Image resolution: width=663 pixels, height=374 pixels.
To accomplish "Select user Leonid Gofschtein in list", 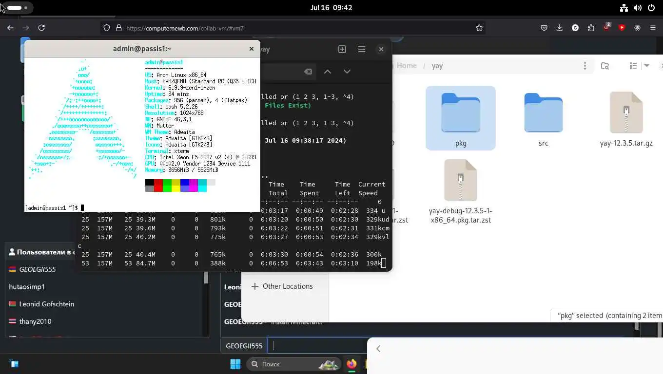I will click(41, 304).
